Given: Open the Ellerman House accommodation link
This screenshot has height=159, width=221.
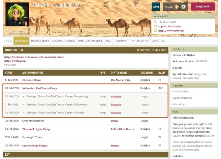Looking at the screenshot, I should pyautogui.click(x=32, y=80).
